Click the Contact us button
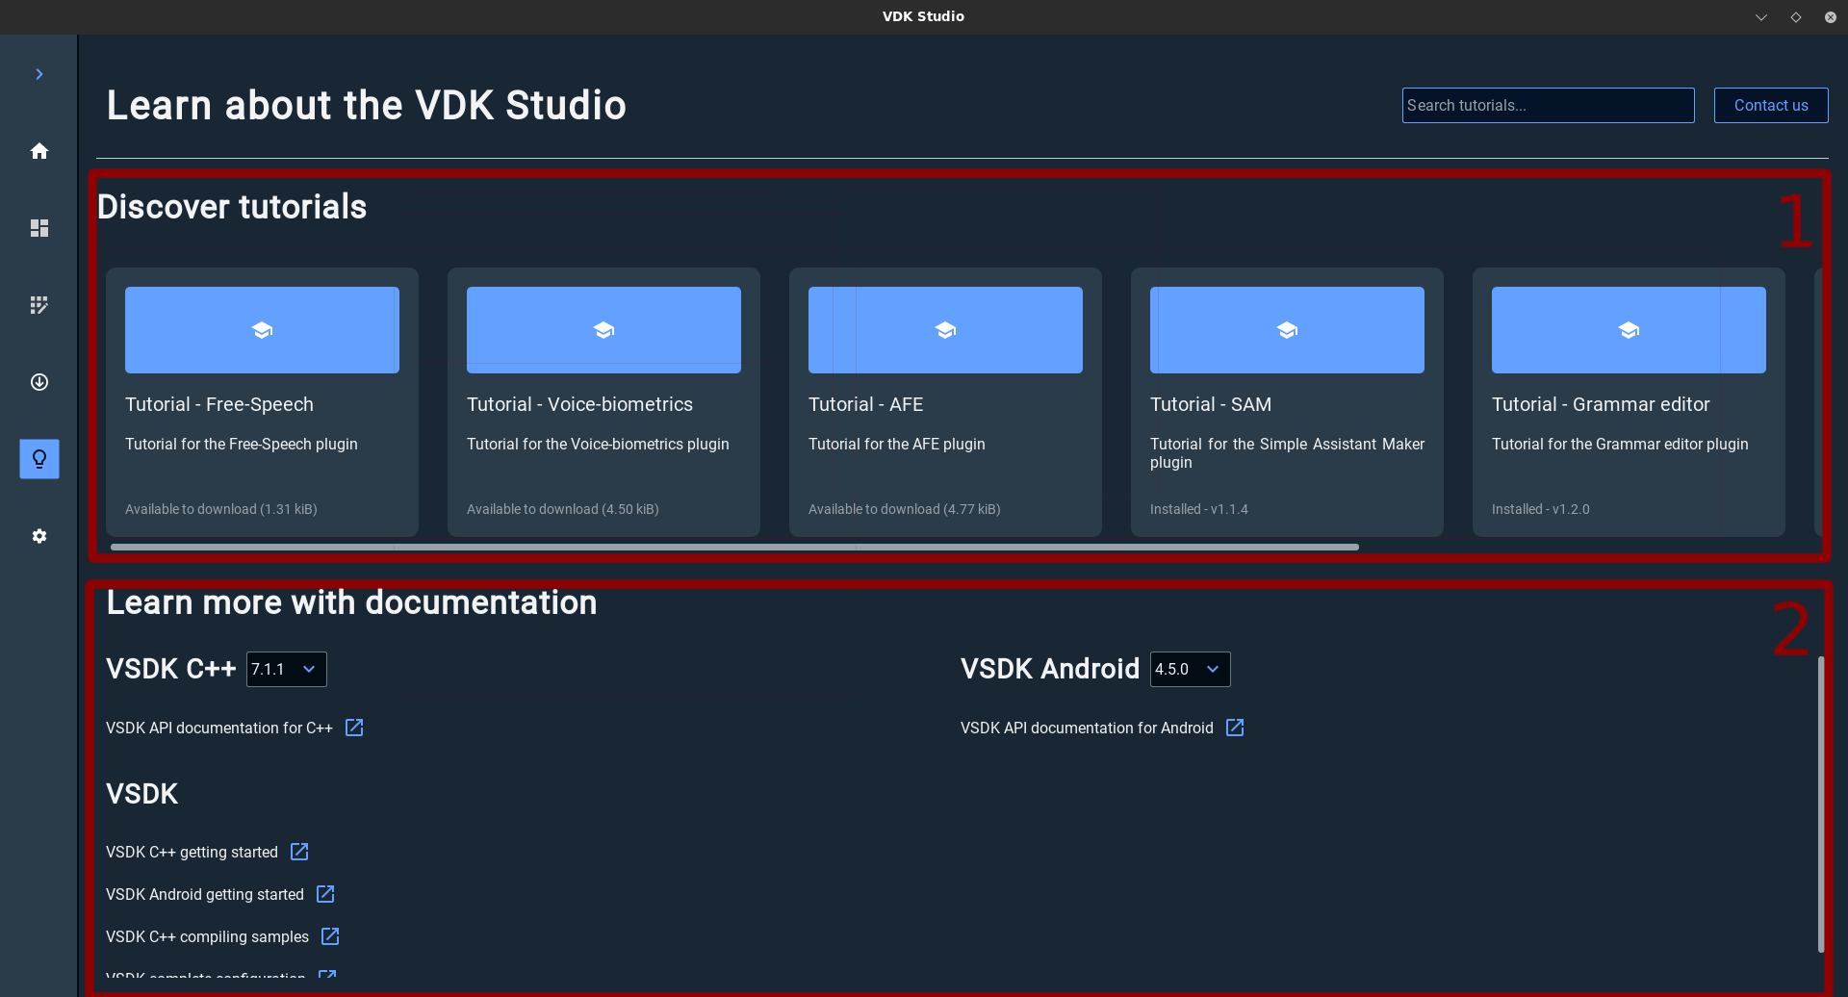The image size is (1848, 997). [1770, 106]
